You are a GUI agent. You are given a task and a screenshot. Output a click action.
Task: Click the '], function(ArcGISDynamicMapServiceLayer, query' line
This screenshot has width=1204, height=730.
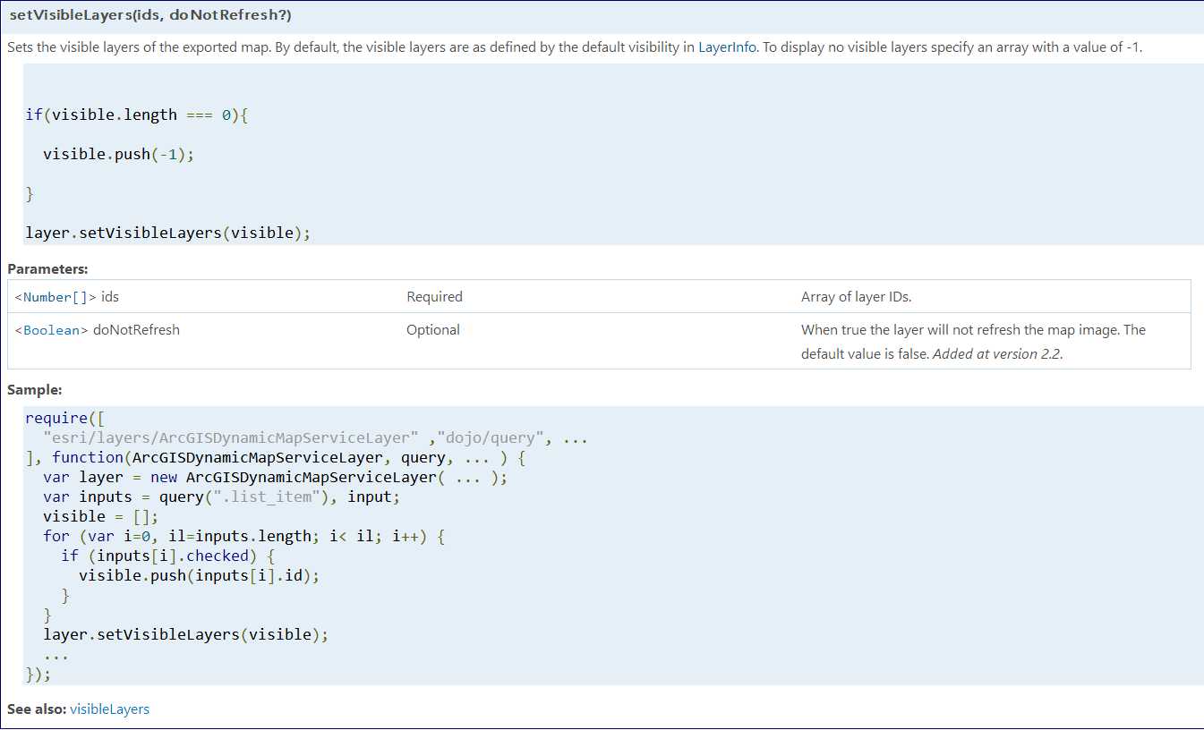click(275, 457)
